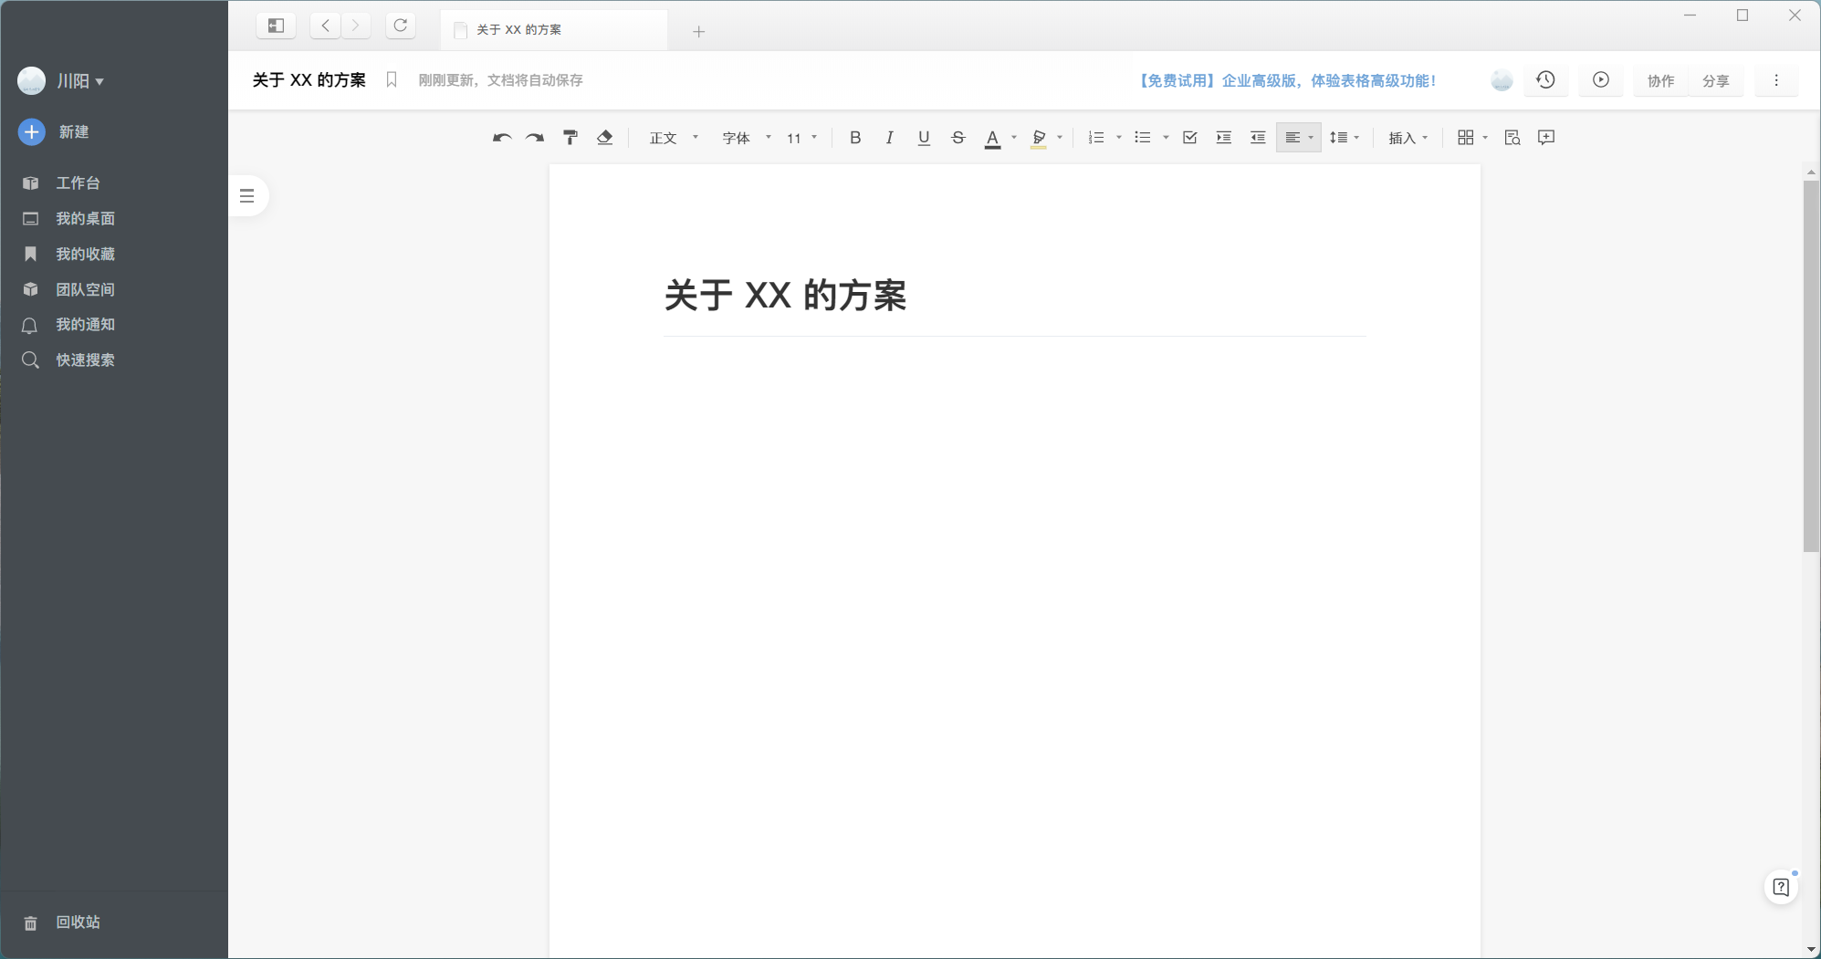1821x959 pixels.
Task: Clear formatting with the eraser icon
Action: (604, 138)
